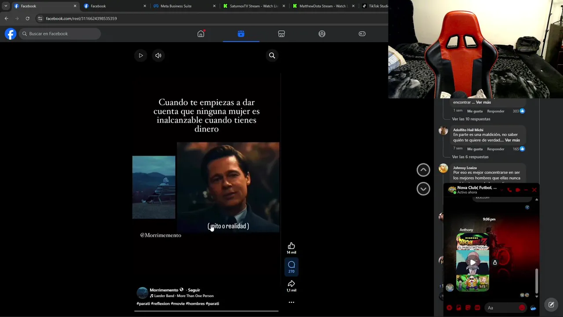Click the share icon beside chat video

pos(495,262)
